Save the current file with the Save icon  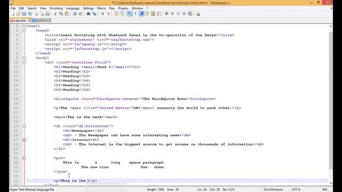(24, 14)
